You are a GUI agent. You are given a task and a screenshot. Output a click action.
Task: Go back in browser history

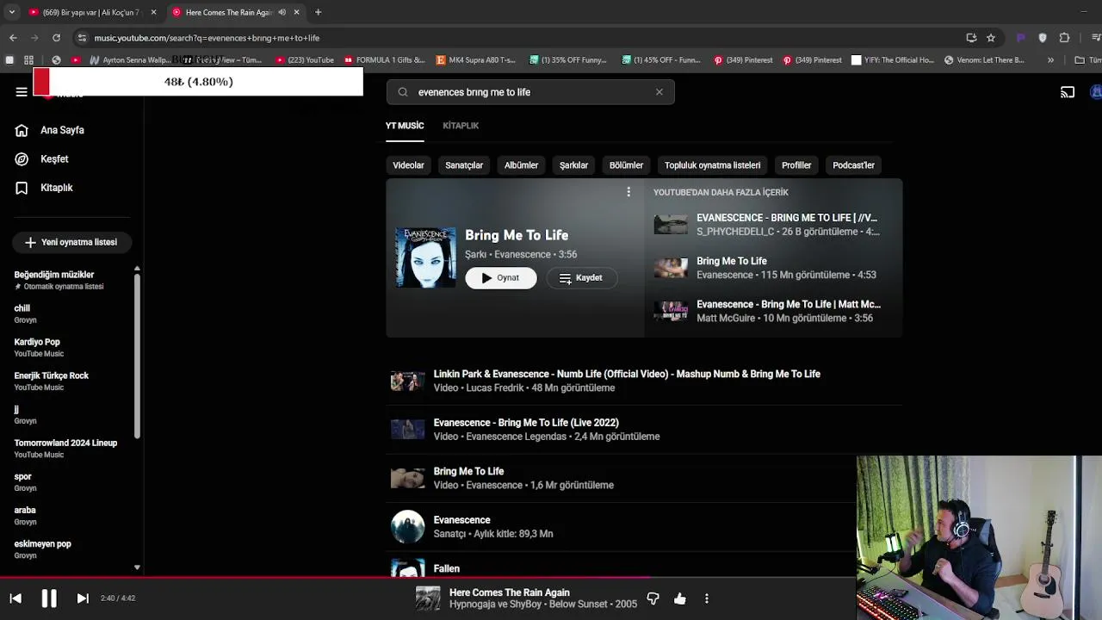[13, 38]
